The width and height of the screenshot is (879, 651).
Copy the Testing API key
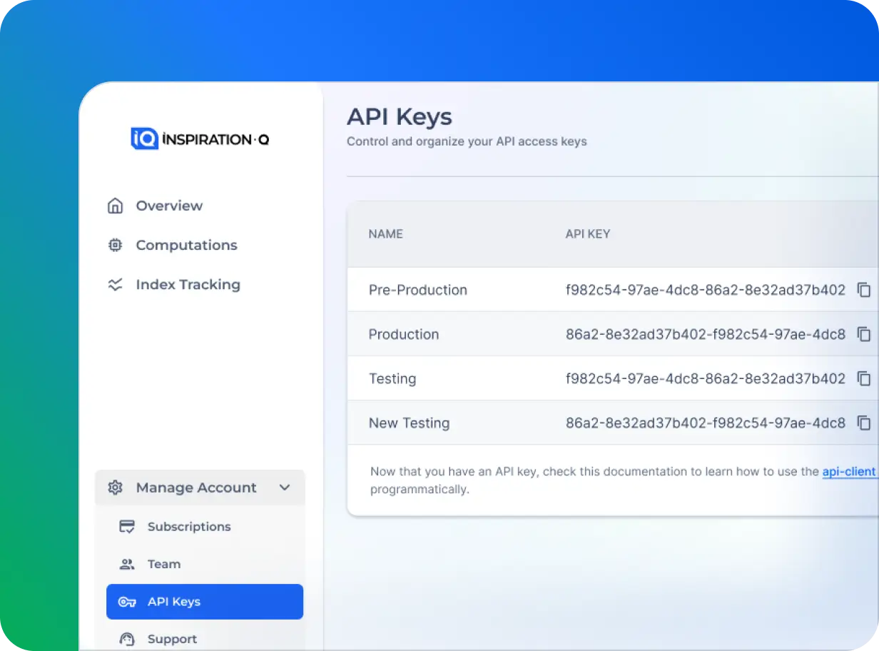[x=864, y=378]
